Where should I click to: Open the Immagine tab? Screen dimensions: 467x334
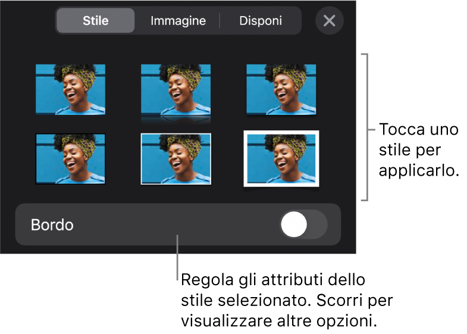[x=178, y=21]
